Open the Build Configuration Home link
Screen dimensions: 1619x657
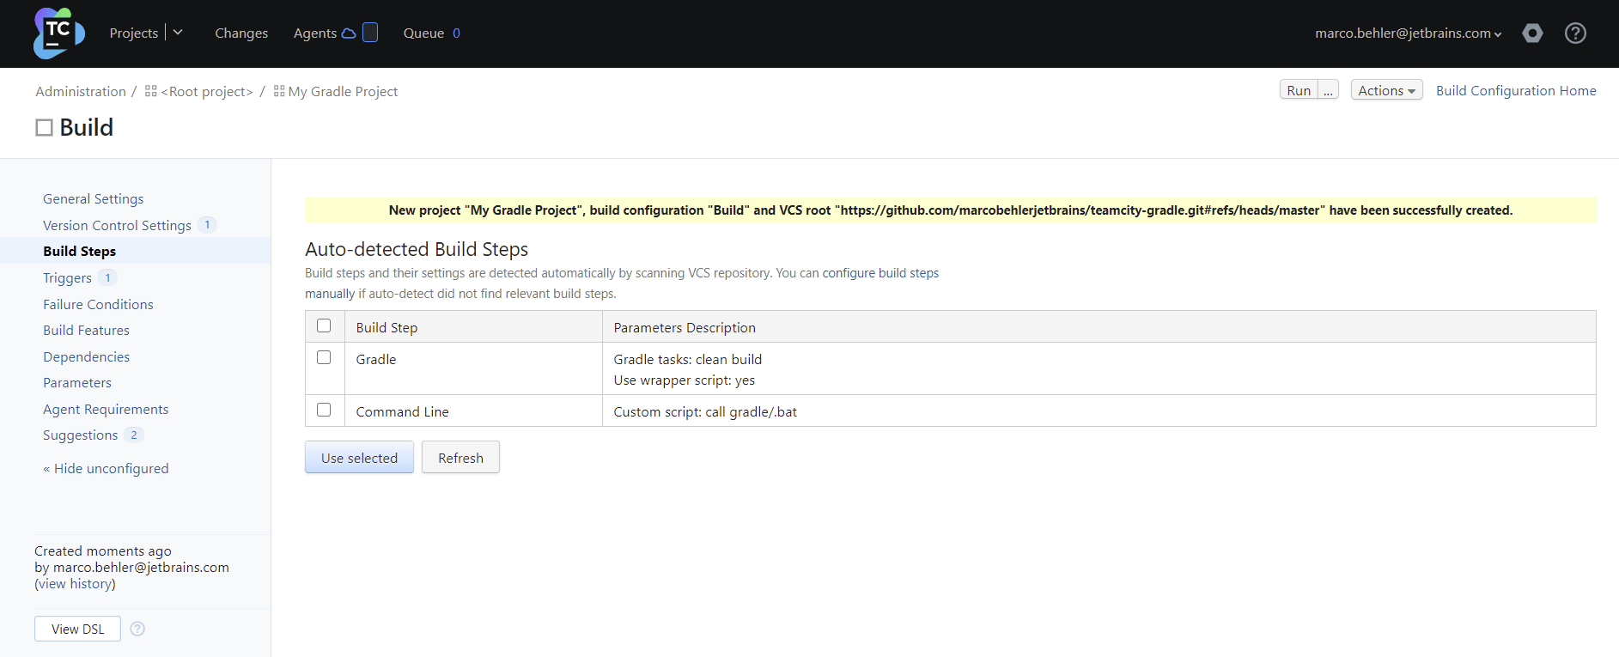click(x=1516, y=90)
